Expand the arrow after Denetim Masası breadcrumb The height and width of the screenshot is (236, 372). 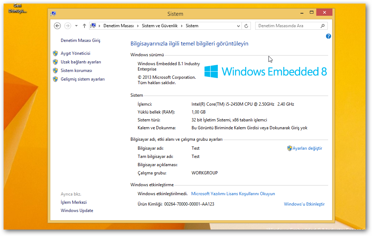(138, 26)
